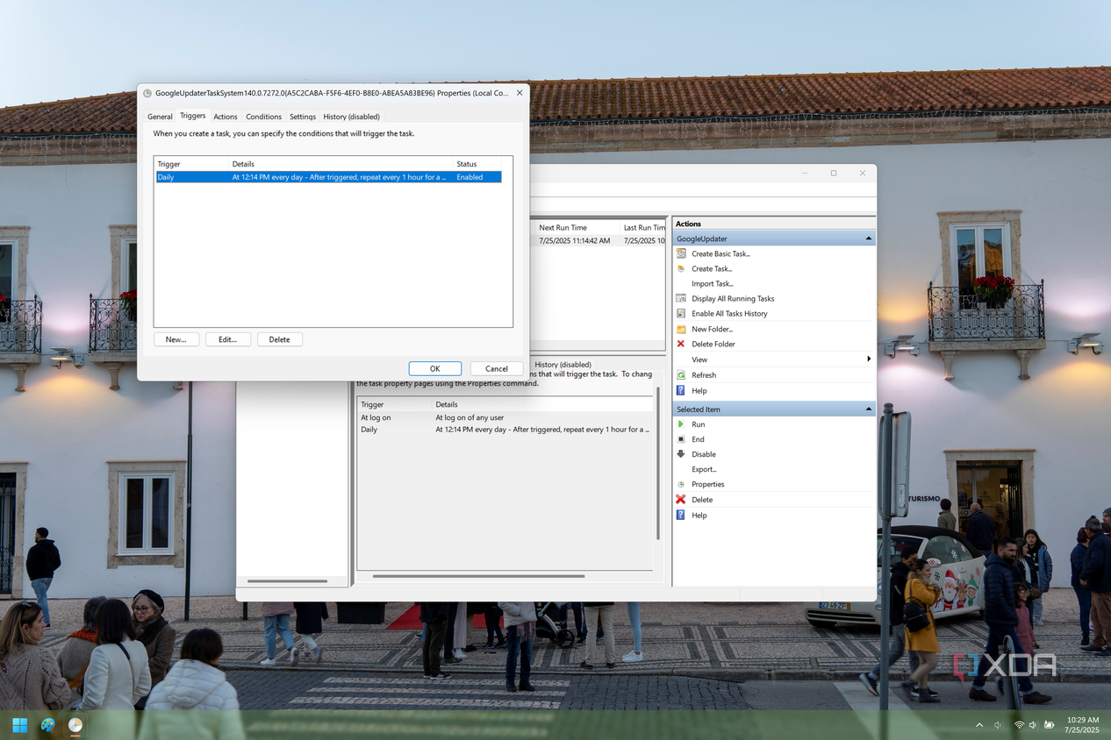Click End under Selected Item
Image resolution: width=1111 pixels, height=740 pixels.
coord(698,439)
